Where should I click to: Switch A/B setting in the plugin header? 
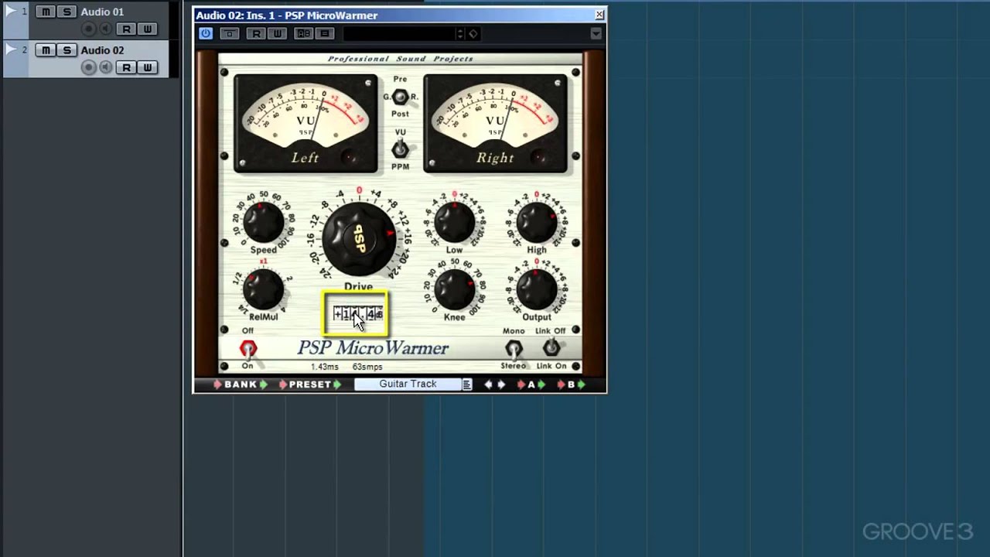pyautogui.click(x=304, y=33)
